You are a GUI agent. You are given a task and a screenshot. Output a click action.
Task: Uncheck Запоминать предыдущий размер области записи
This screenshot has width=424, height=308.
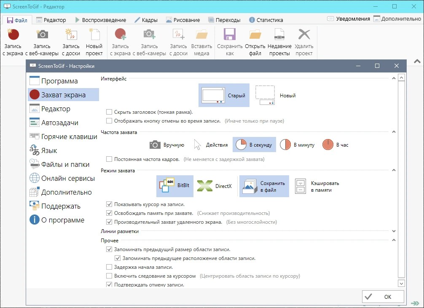109,249
